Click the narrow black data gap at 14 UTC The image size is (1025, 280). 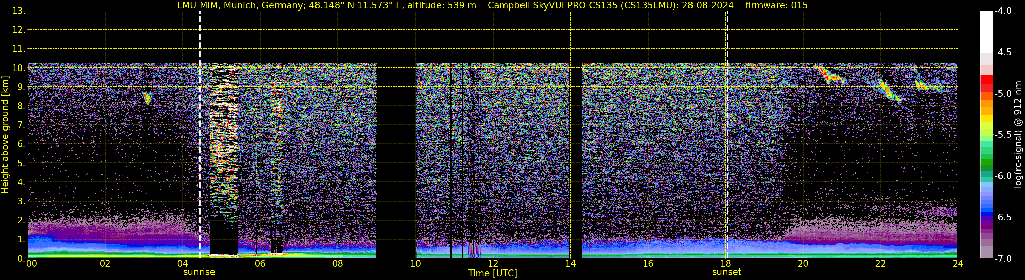click(x=576, y=160)
